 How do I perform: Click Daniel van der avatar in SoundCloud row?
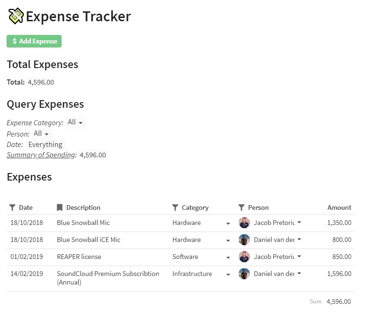point(244,274)
